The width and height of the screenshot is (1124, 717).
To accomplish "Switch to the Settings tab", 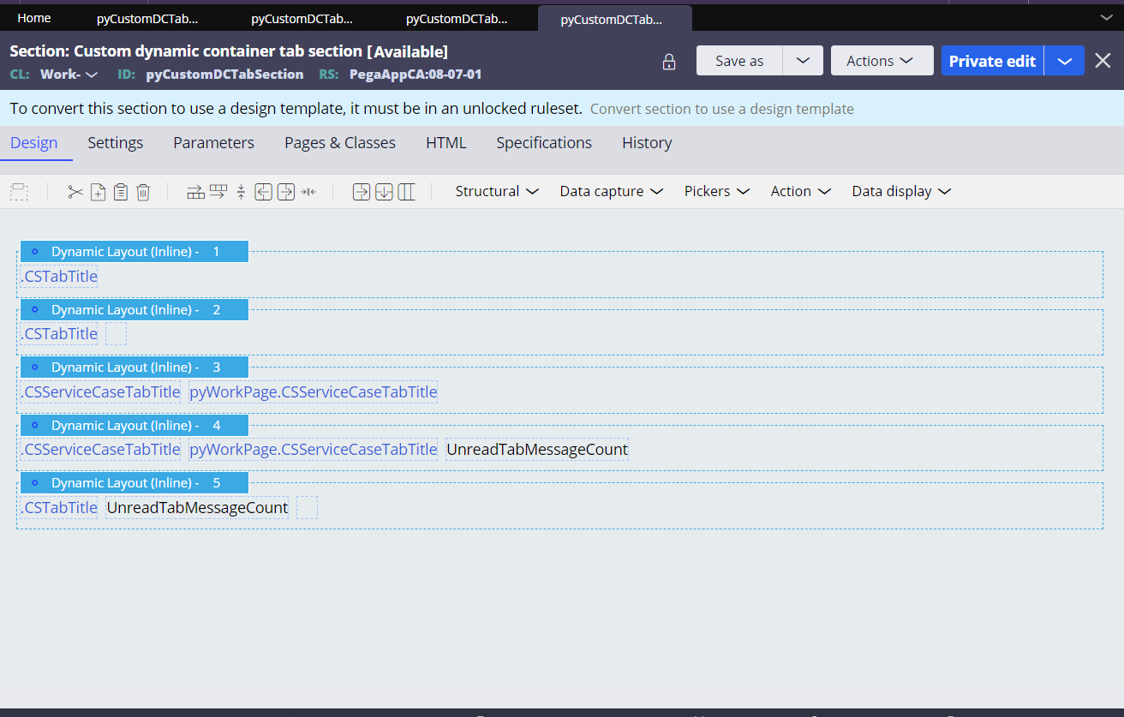I will 116,143.
